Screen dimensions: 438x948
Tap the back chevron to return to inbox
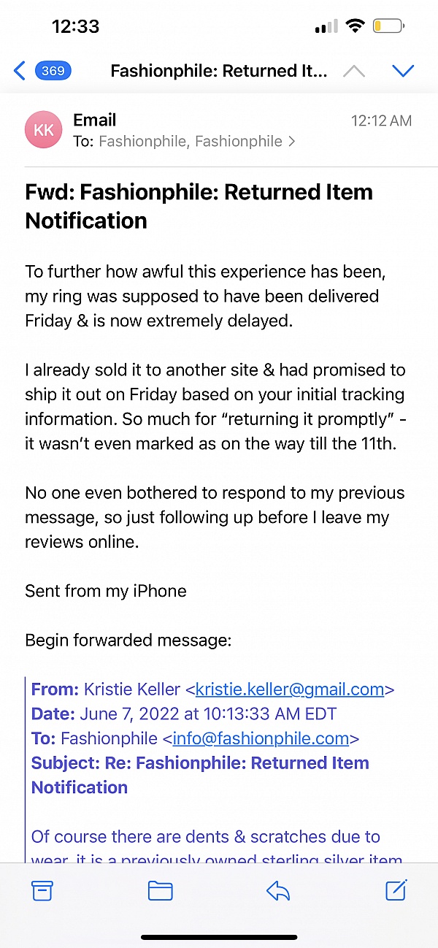(19, 71)
